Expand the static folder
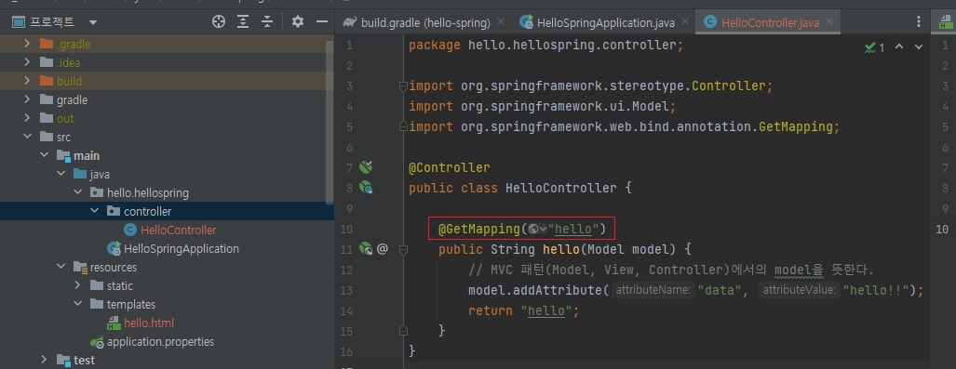 click(77, 285)
